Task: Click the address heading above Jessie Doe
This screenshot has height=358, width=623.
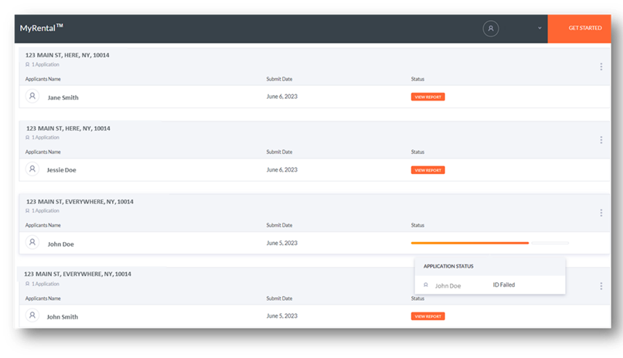Action: click(x=68, y=128)
